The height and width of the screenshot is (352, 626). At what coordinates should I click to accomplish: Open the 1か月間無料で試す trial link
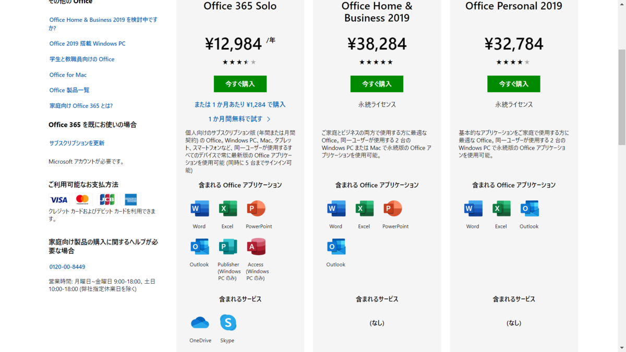coord(240,119)
